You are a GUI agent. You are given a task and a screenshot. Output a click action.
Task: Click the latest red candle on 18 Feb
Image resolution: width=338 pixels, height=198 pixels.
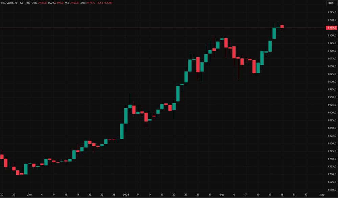(282, 26)
